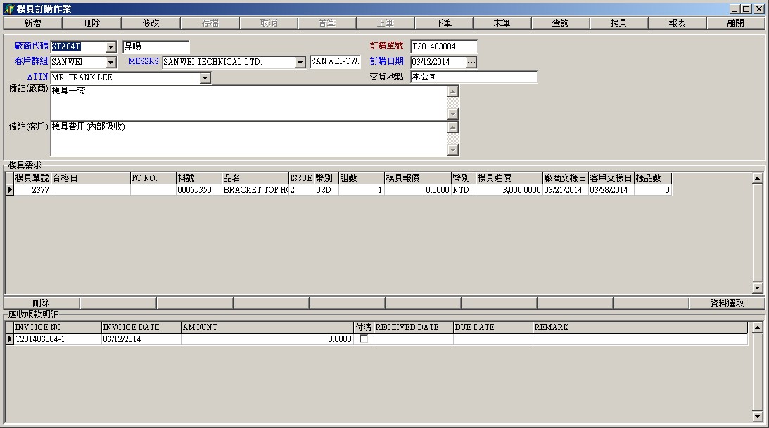This screenshot has height=428, width=769.
Task: Click the 新增 toolbar button
Action: click(32, 23)
